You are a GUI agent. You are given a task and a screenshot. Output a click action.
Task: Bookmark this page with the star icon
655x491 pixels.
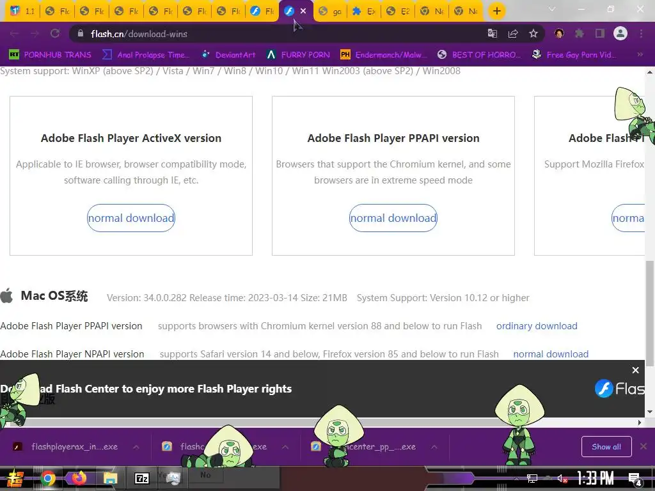[533, 33]
